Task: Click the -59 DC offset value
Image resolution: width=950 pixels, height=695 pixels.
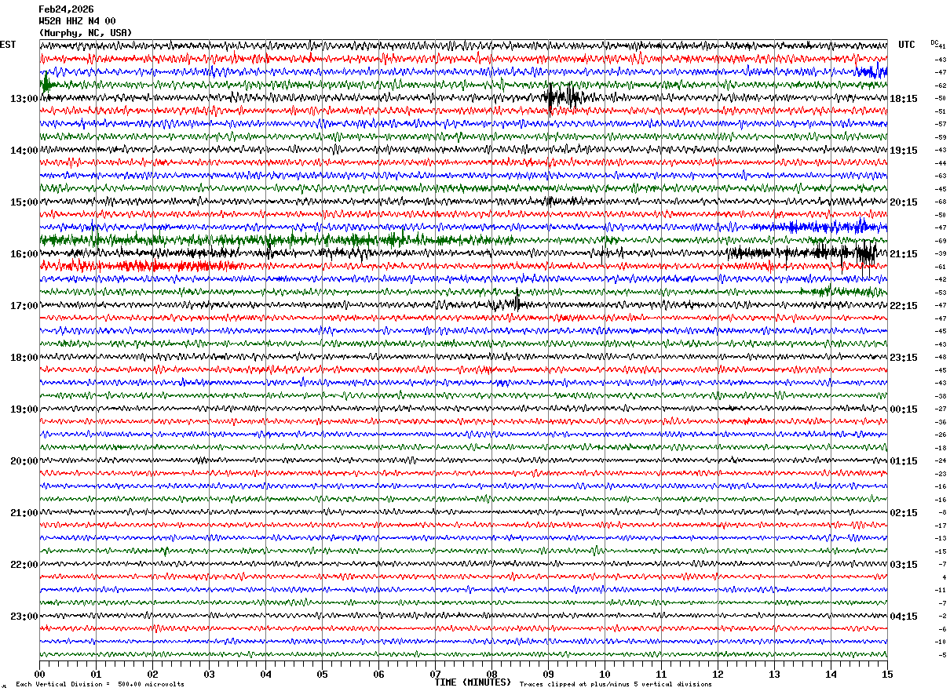Action: tap(941, 137)
